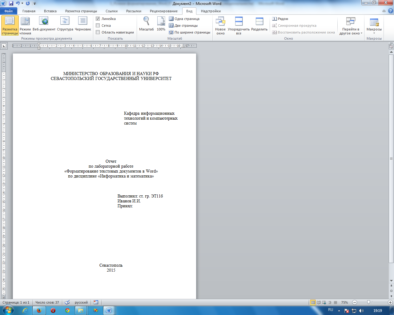The image size is (394, 315).
Task: Click the vertical scrollbar thumb
Action: coord(391,159)
